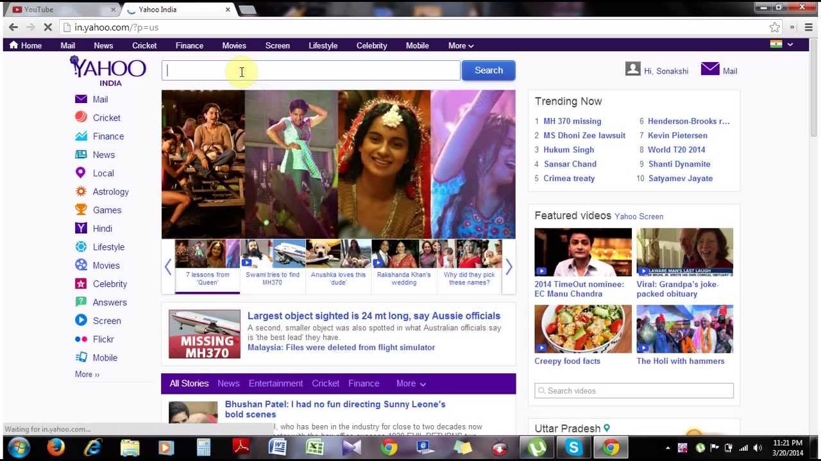Open Flickr dots icon in sidebar
The height and width of the screenshot is (461, 821).
tap(81, 339)
